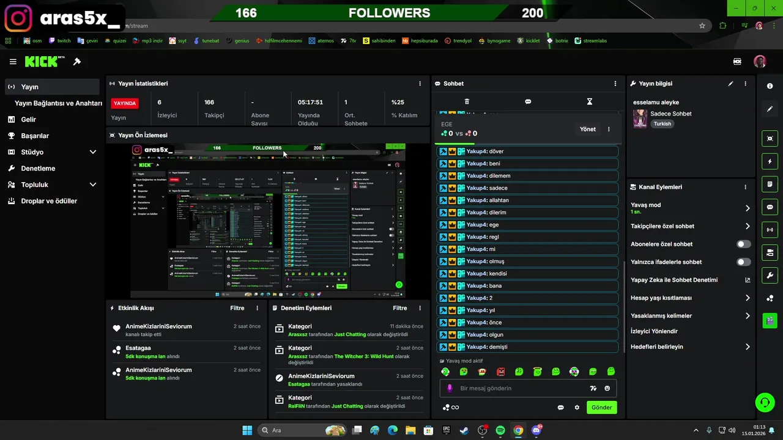Open the moderation hammer icon beside the Kick logo

(77, 62)
